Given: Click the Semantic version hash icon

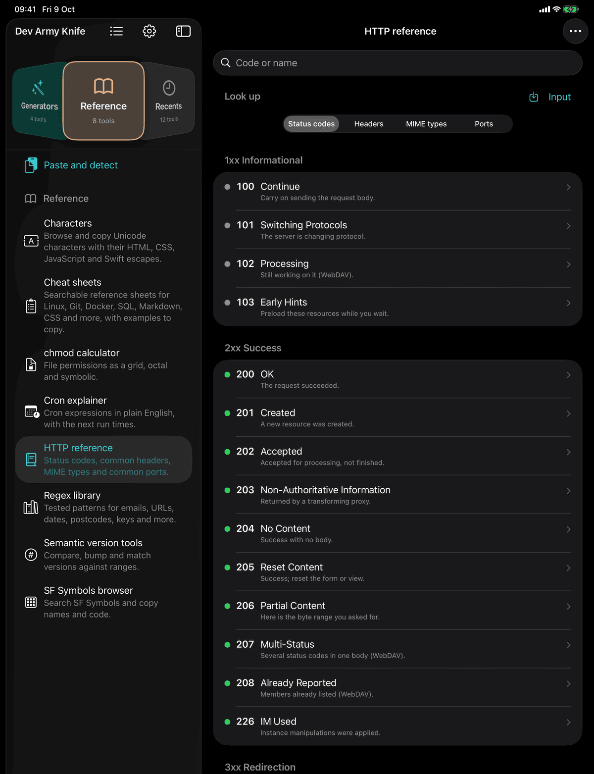Looking at the screenshot, I should point(31,555).
